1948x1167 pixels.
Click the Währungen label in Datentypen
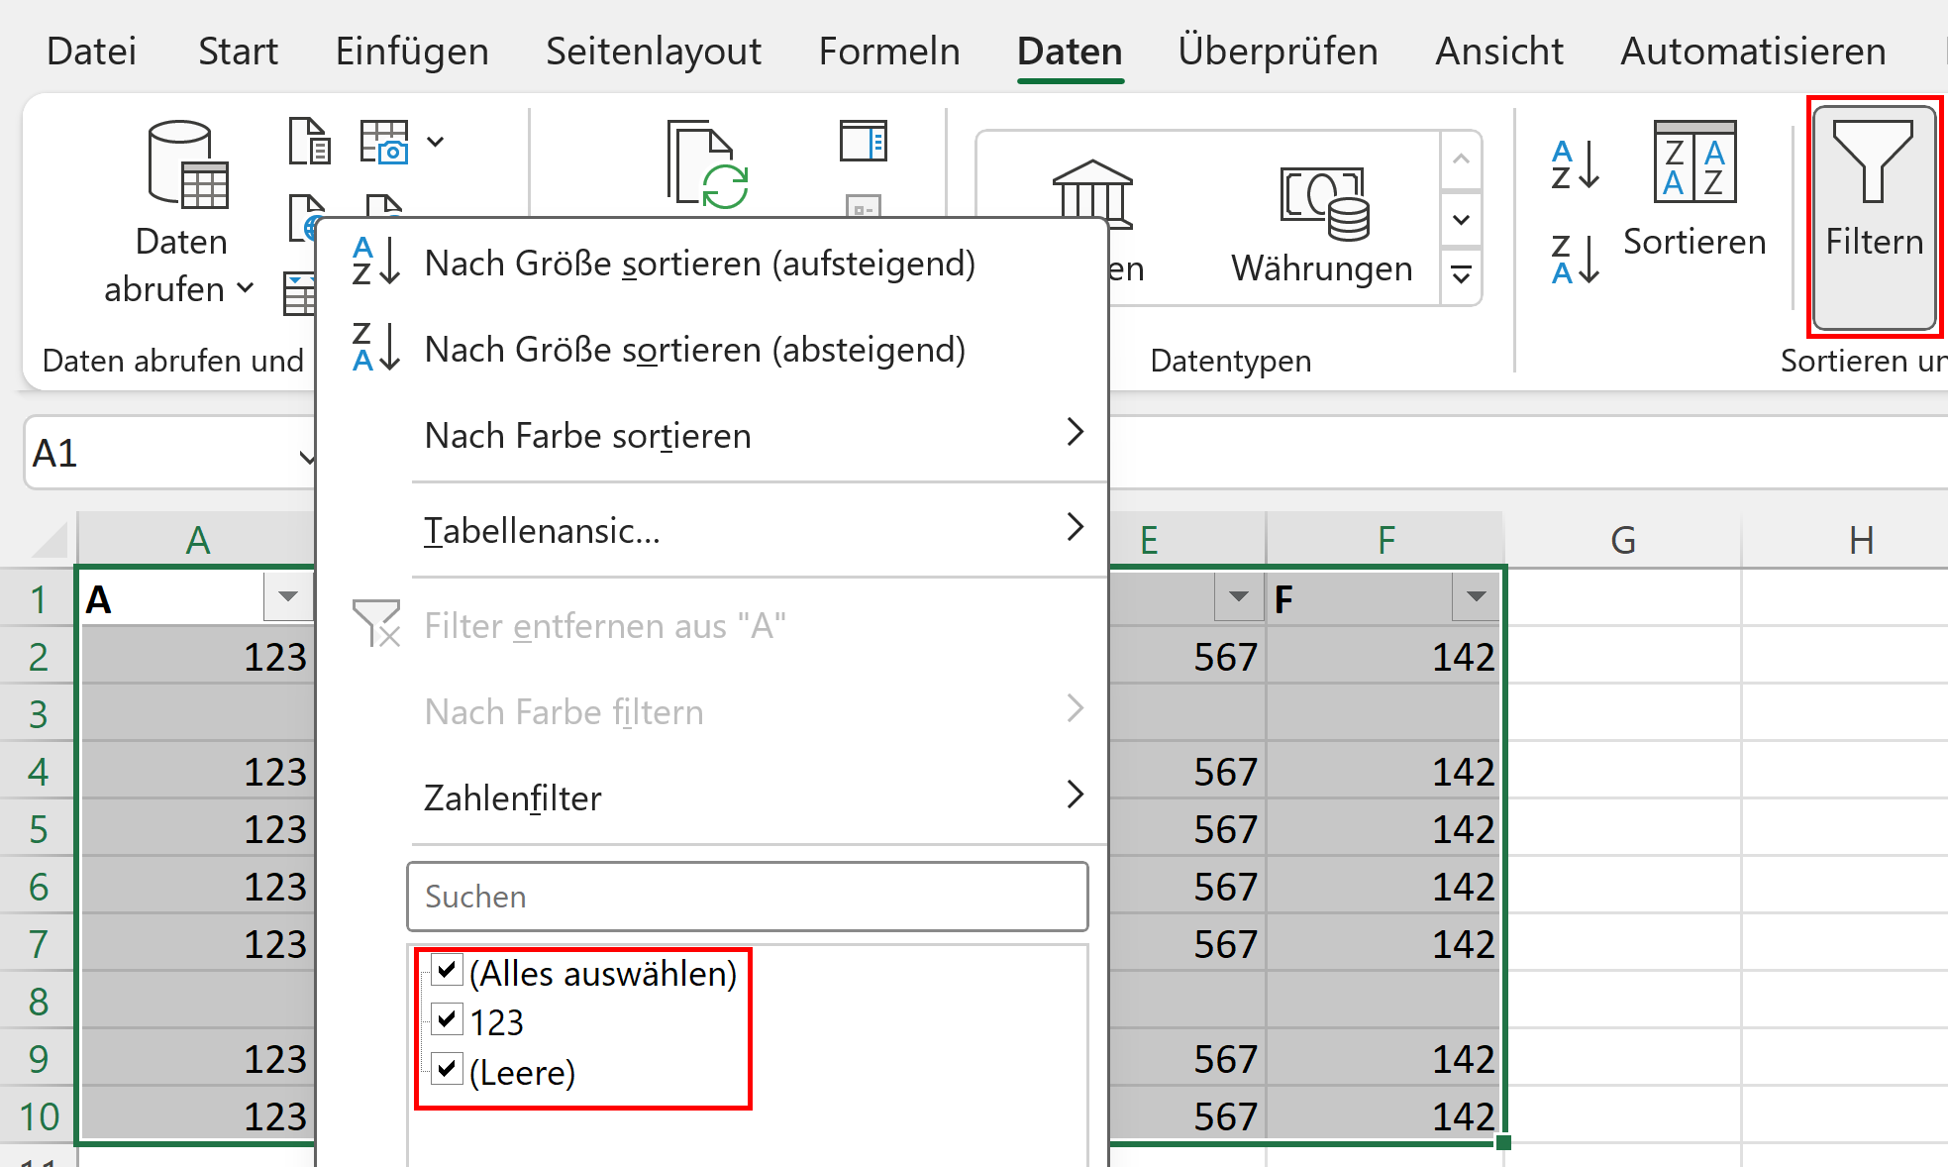(x=1322, y=268)
